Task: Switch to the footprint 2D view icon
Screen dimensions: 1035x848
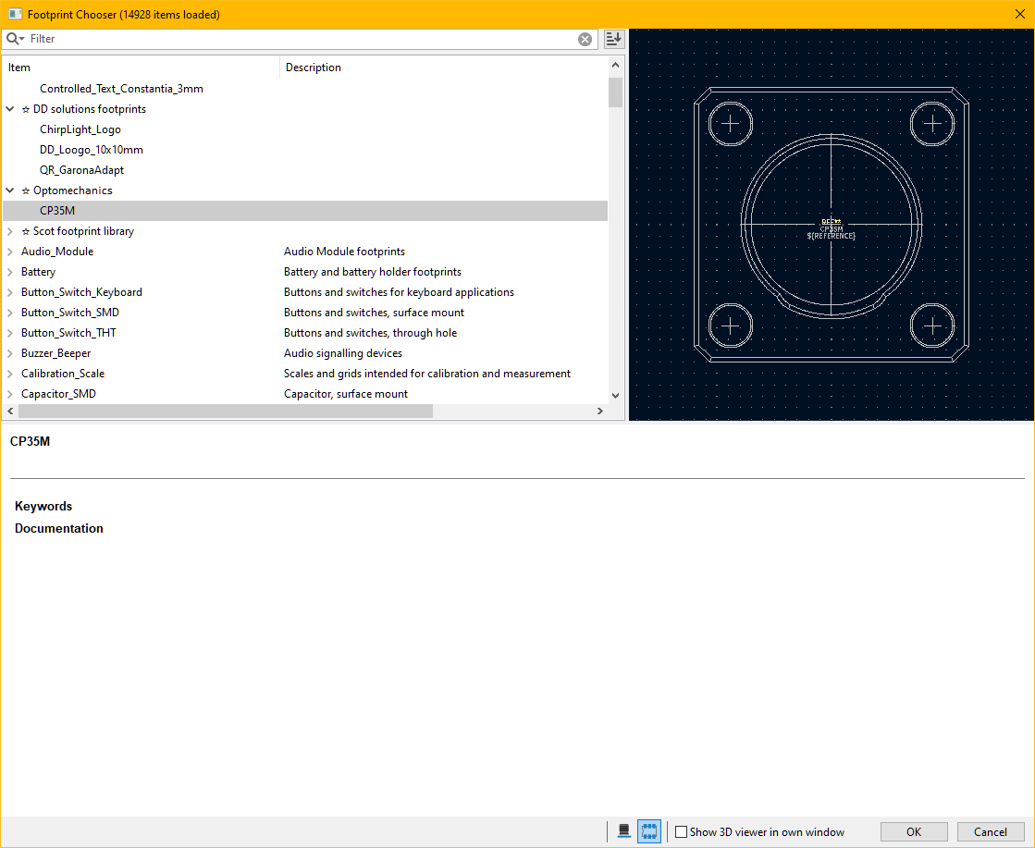Action: 649,831
